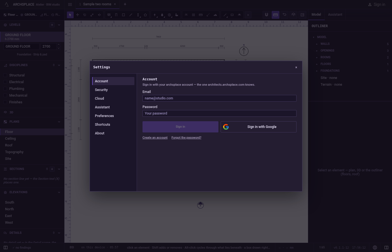The height and width of the screenshot is (252, 392).
Task: Collapse the MODEL root in outliner
Action: coord(314,37)
